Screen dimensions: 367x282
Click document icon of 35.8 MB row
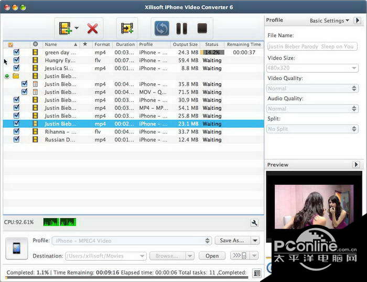[x=35, y=84]
